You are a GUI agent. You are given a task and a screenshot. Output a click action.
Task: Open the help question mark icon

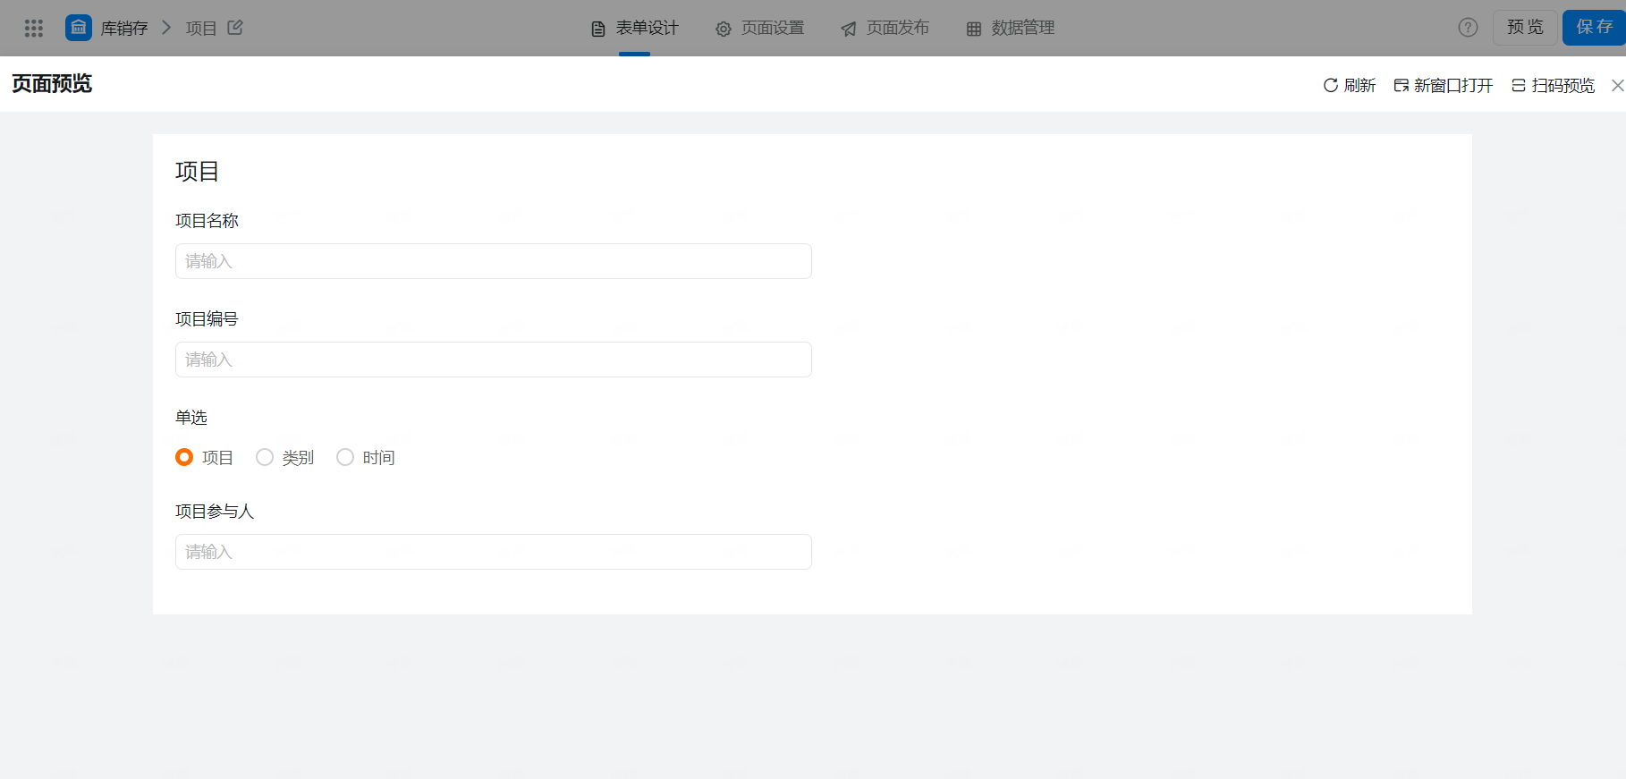[x=1468, y=28]
